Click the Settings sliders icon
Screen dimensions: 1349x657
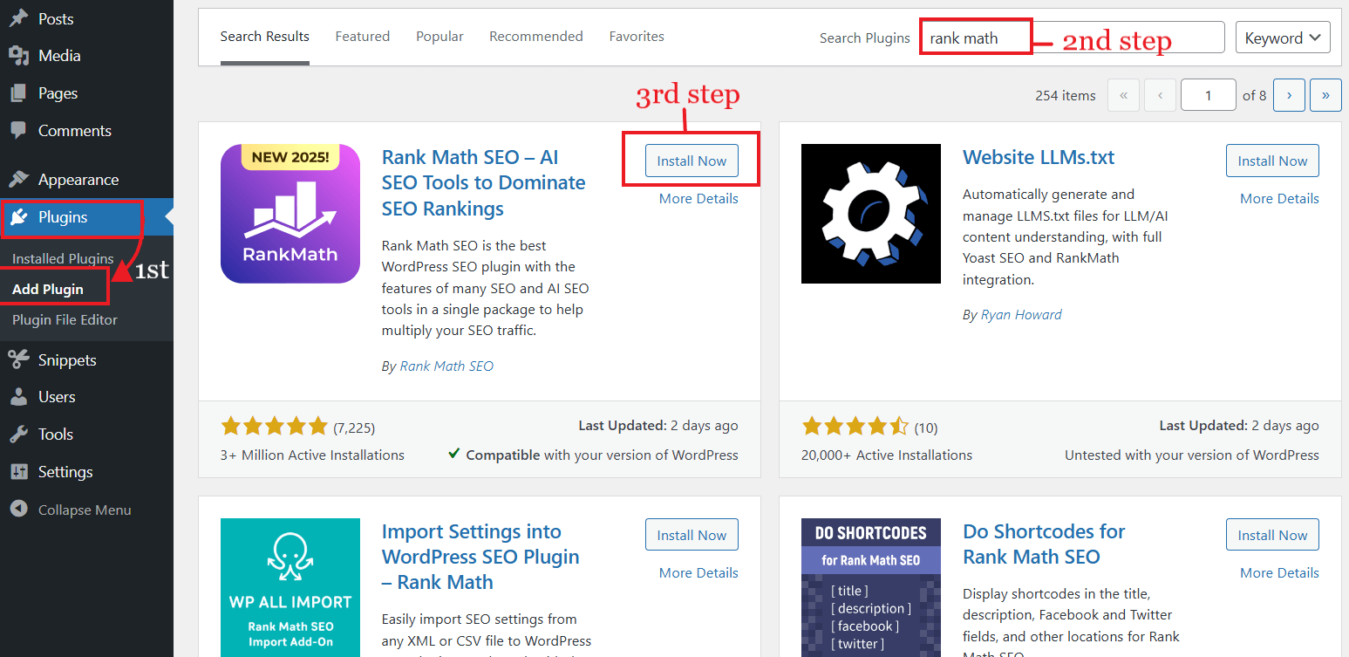pyautogui.click(x=18, y=472)
